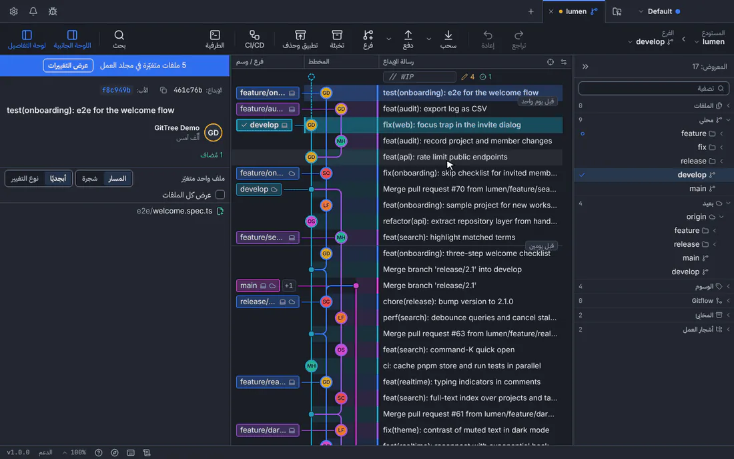Open the lumen repository selector

click(x=710, y=41)
